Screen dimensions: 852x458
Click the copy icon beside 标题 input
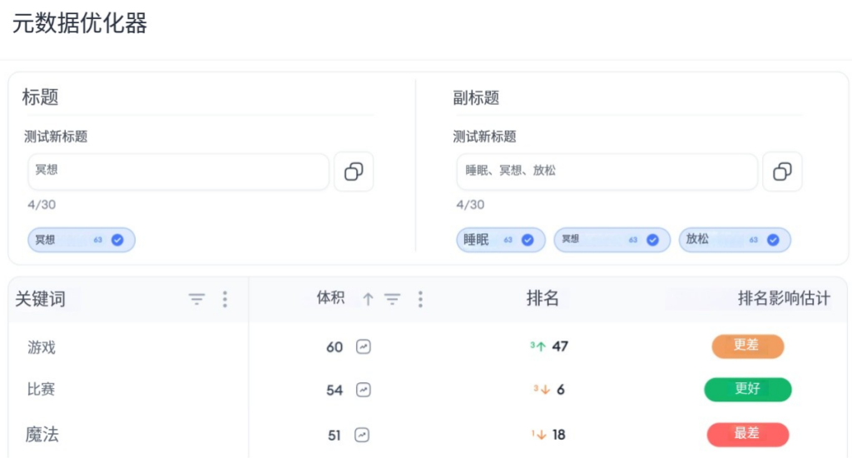point(354,172)
